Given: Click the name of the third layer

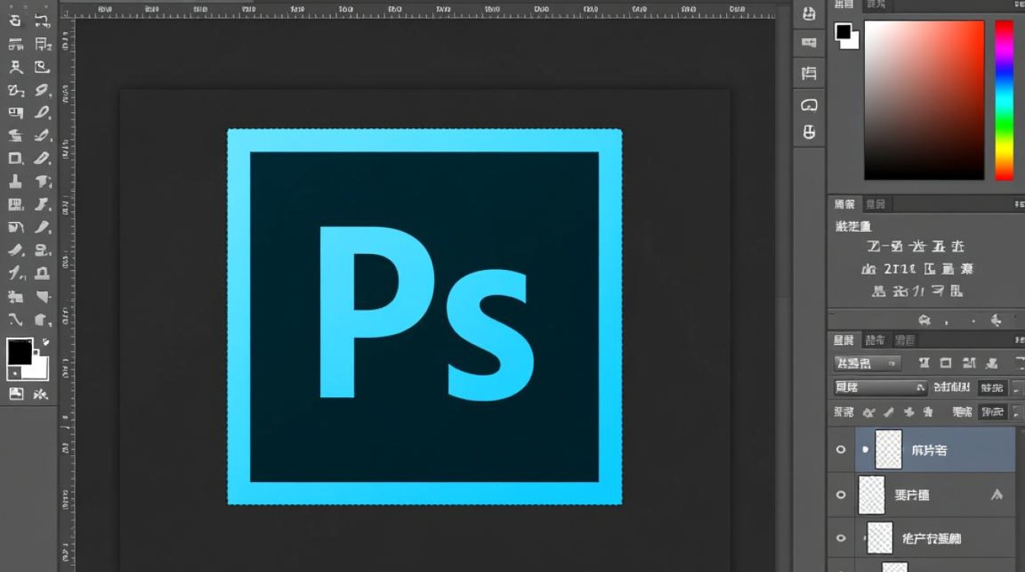Looking at the screenshot, I should pos(931,538).
